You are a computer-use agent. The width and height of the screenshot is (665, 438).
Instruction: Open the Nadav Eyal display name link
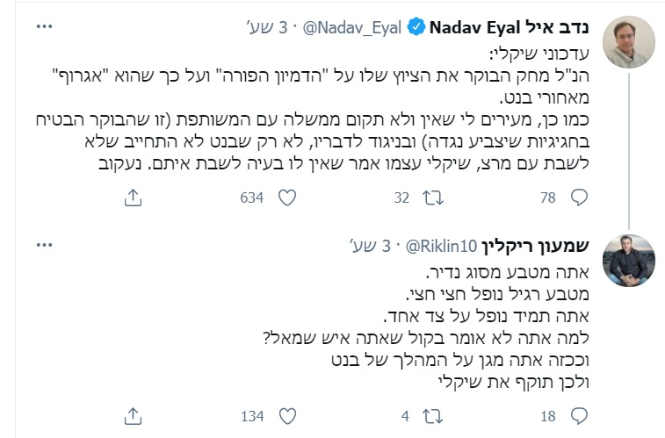coord(510,28)
